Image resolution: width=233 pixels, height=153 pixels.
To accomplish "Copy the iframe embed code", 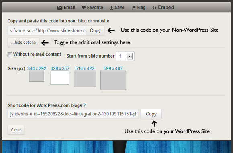I will pos(95,30).
